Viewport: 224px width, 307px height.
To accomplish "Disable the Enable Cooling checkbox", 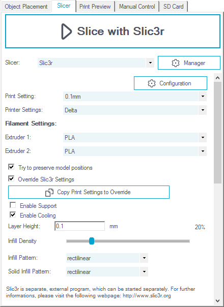I will [13, 215].
